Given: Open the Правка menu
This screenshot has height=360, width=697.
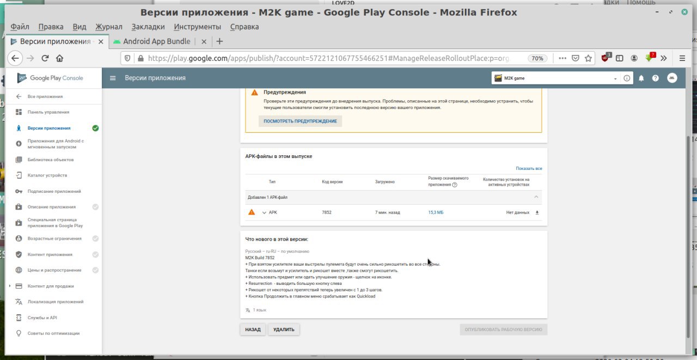Looking at the screenshot, I should point(51,27).
